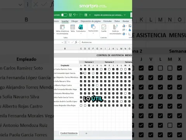
Task: Click the line chart icon
Action: click(x=124, y=30)
